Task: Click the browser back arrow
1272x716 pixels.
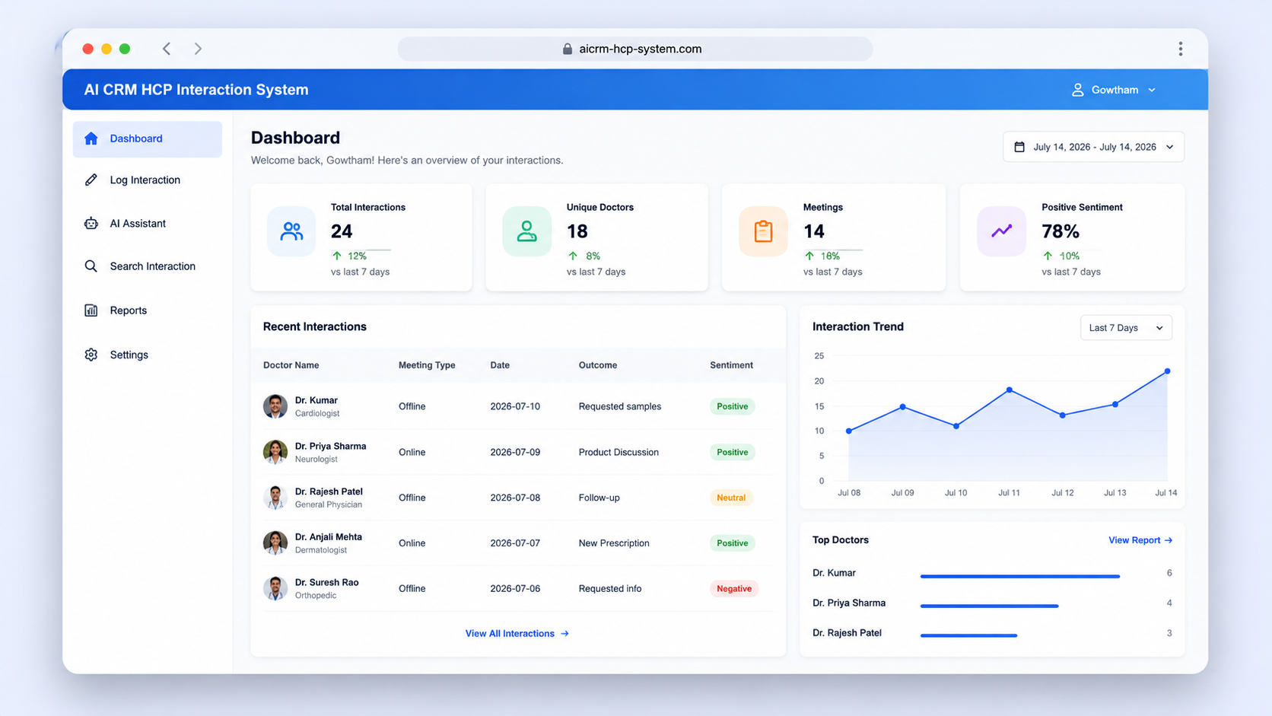Action: tap(167, 49)
